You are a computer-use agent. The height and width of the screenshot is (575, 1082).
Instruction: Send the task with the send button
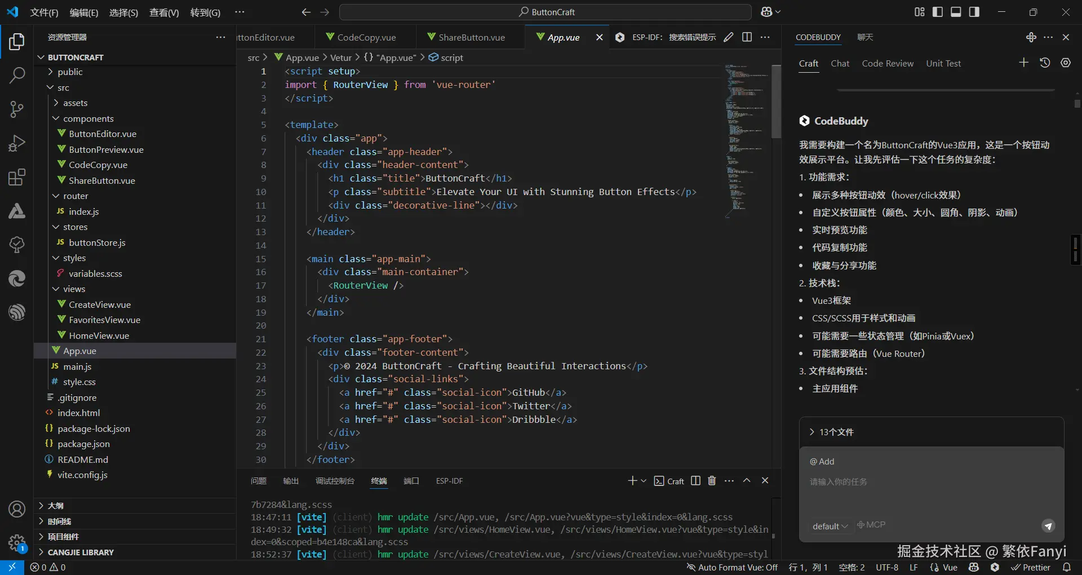pos(1048,526)
